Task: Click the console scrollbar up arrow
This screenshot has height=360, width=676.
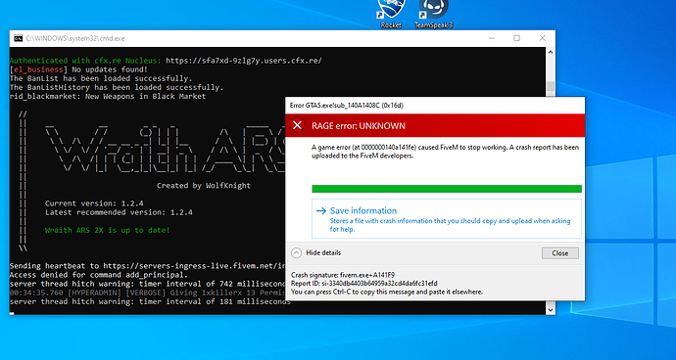Action: 551,52
